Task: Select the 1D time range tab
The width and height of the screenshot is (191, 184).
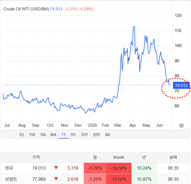Action: tap(21, 135)
